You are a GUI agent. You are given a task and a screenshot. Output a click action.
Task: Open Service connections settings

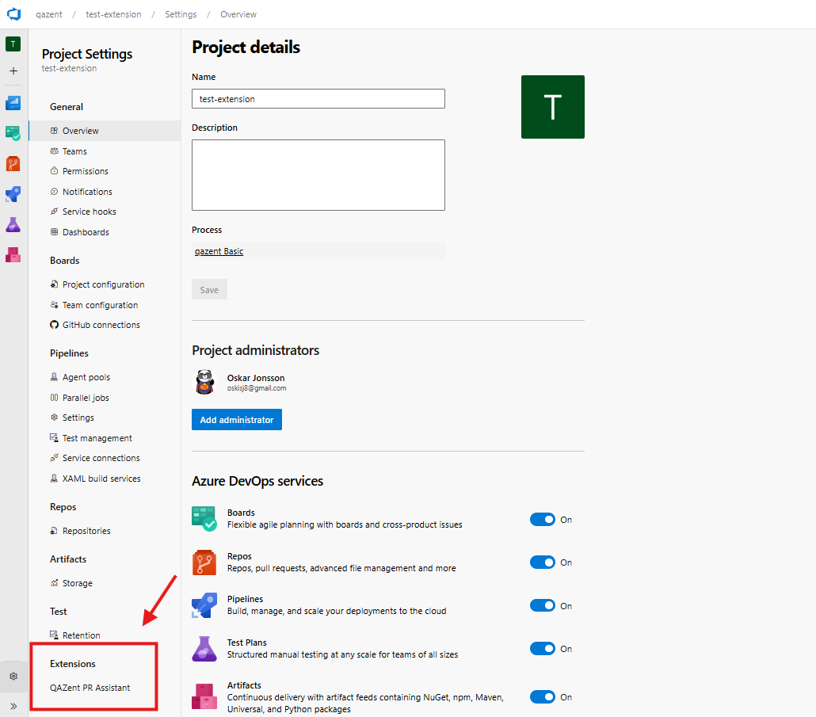pyautogui.click(x=105, y=458)
